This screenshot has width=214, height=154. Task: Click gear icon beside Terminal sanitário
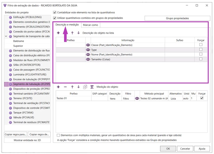(10, 94)
